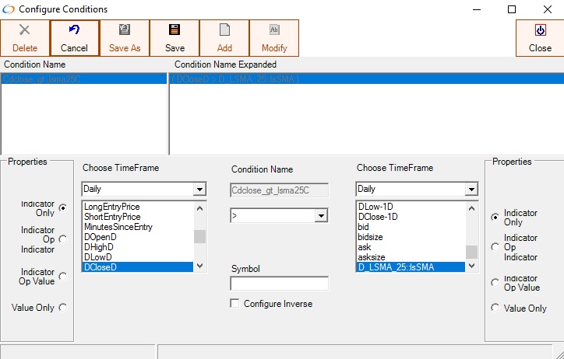The height and width of the screenshot is (359, 564).
Task: Select left Indicator Op Value radio button
Action: point(63,276)
